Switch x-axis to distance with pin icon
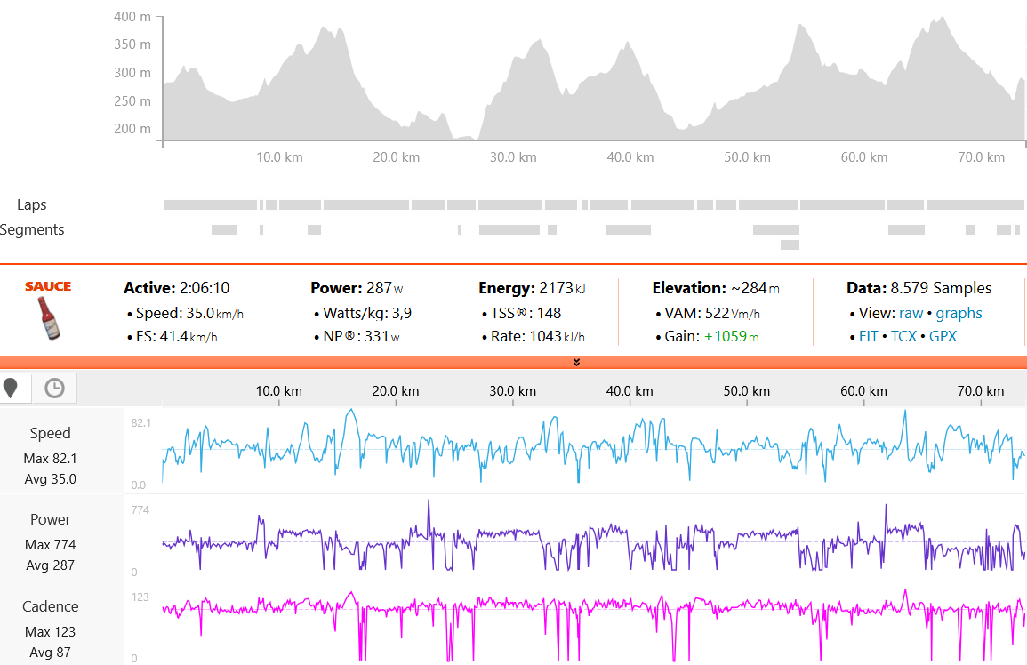This screenshot has width=1027, height=665. point(12,389)
